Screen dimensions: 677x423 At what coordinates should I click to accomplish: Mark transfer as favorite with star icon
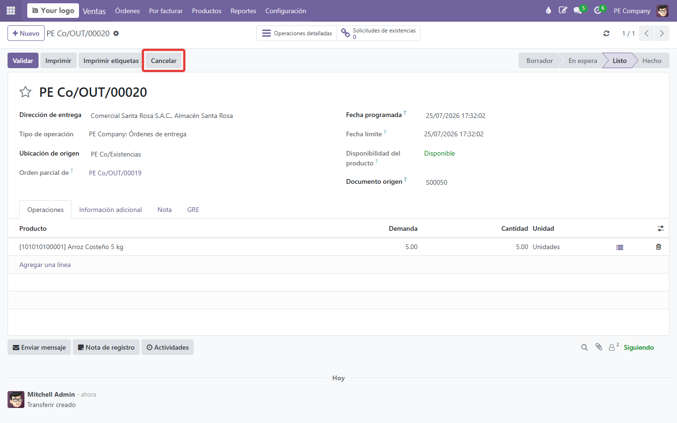pyautogui.click(x=25, y=92)
